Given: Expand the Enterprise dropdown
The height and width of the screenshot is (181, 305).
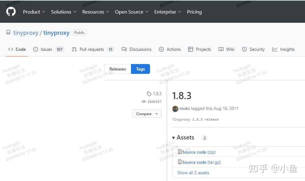Looking at the screenshot, I should point(167,12).
